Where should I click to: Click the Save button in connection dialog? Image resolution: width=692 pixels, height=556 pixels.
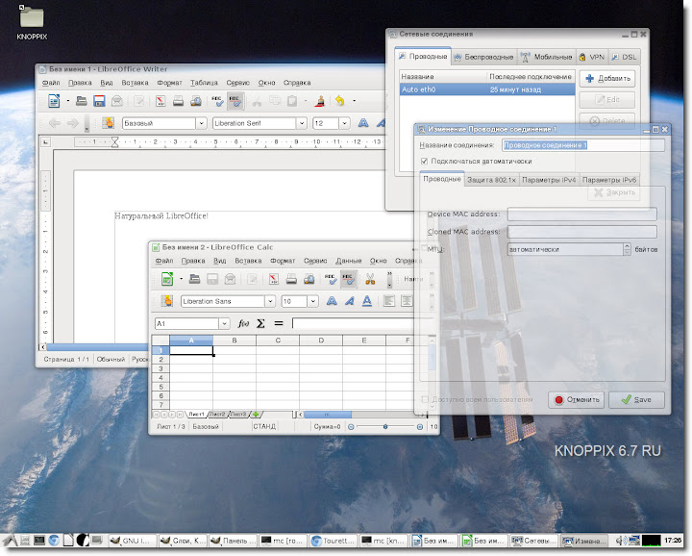coord(635,399)
